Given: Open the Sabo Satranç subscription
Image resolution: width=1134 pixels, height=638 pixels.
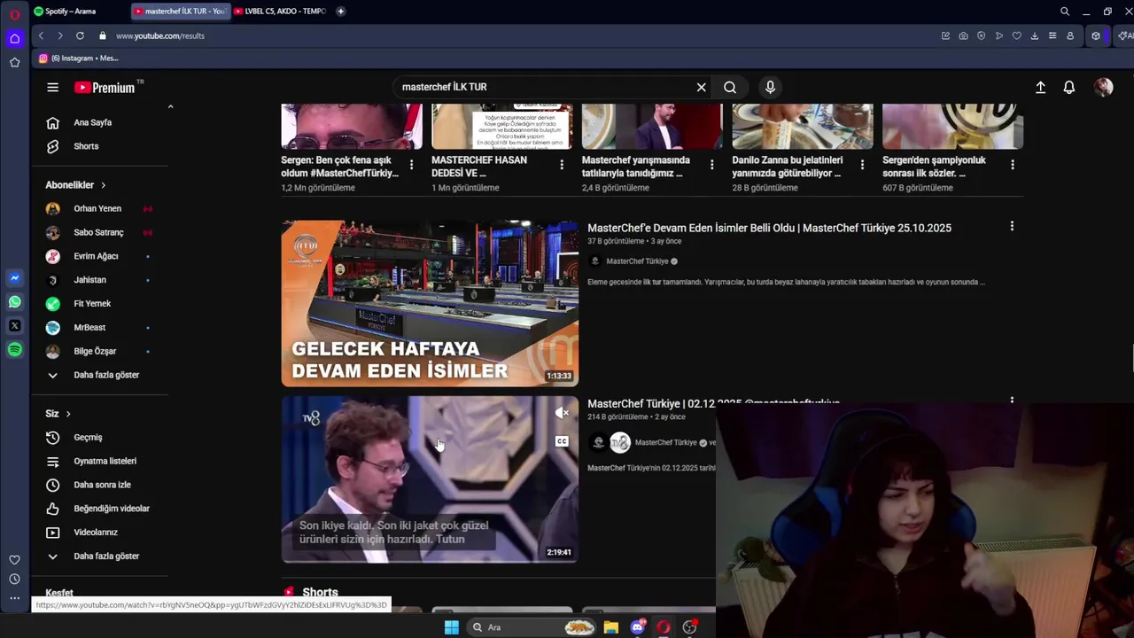Looking at the screenshot, I should (98, 232).
